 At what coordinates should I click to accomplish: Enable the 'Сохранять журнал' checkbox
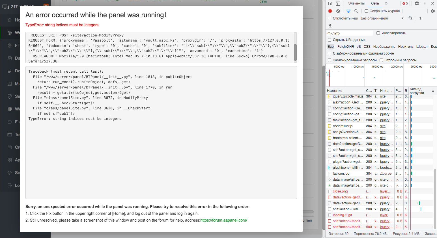pos(366,11)
